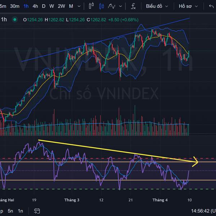Choose the D daily timeframe
This screenshot has width=216, height=216.
44,6
